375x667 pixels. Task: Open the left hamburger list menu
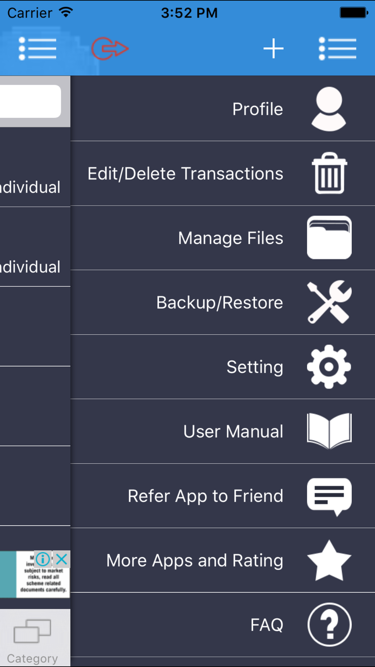(37, 48)
